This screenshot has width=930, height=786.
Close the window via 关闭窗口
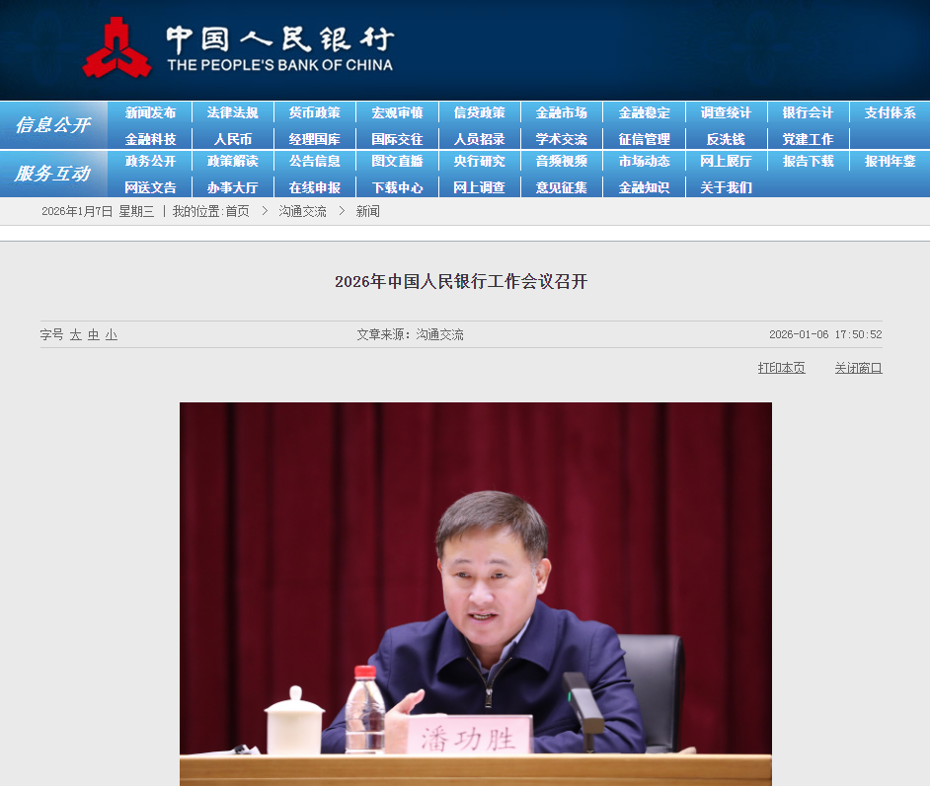[857, 367]
